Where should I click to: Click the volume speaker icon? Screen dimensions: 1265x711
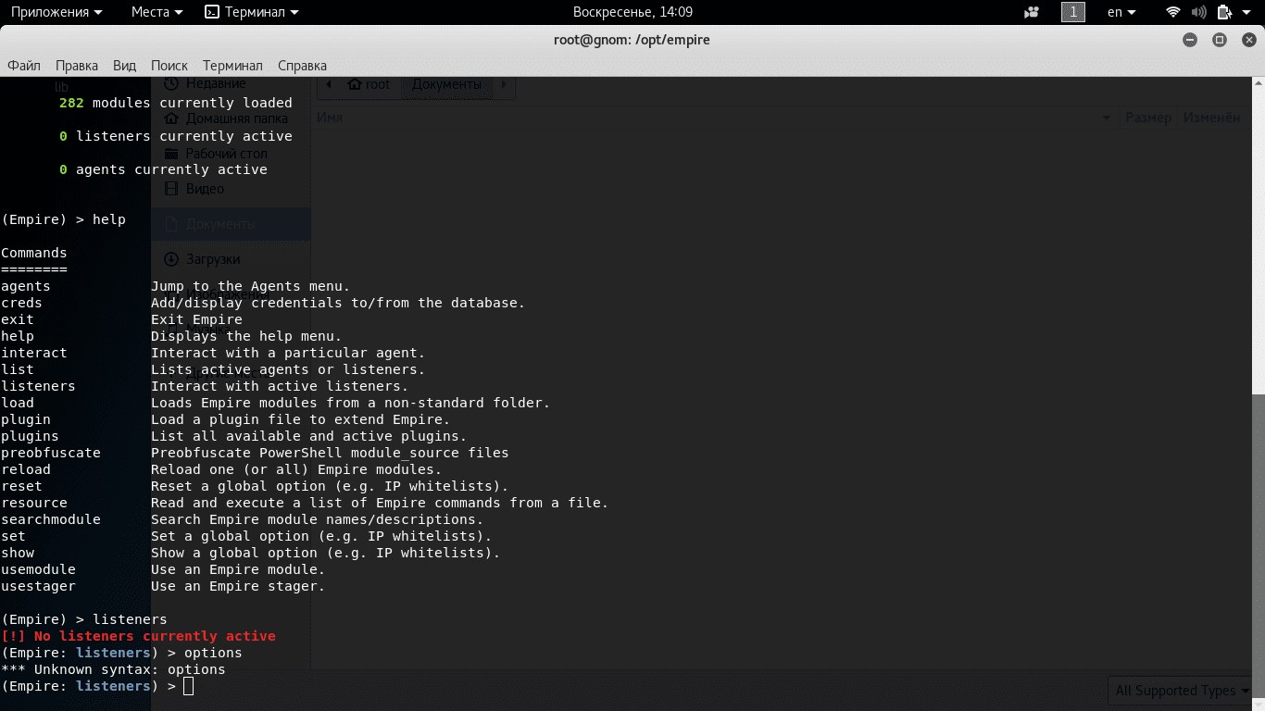click(1198, 12)
